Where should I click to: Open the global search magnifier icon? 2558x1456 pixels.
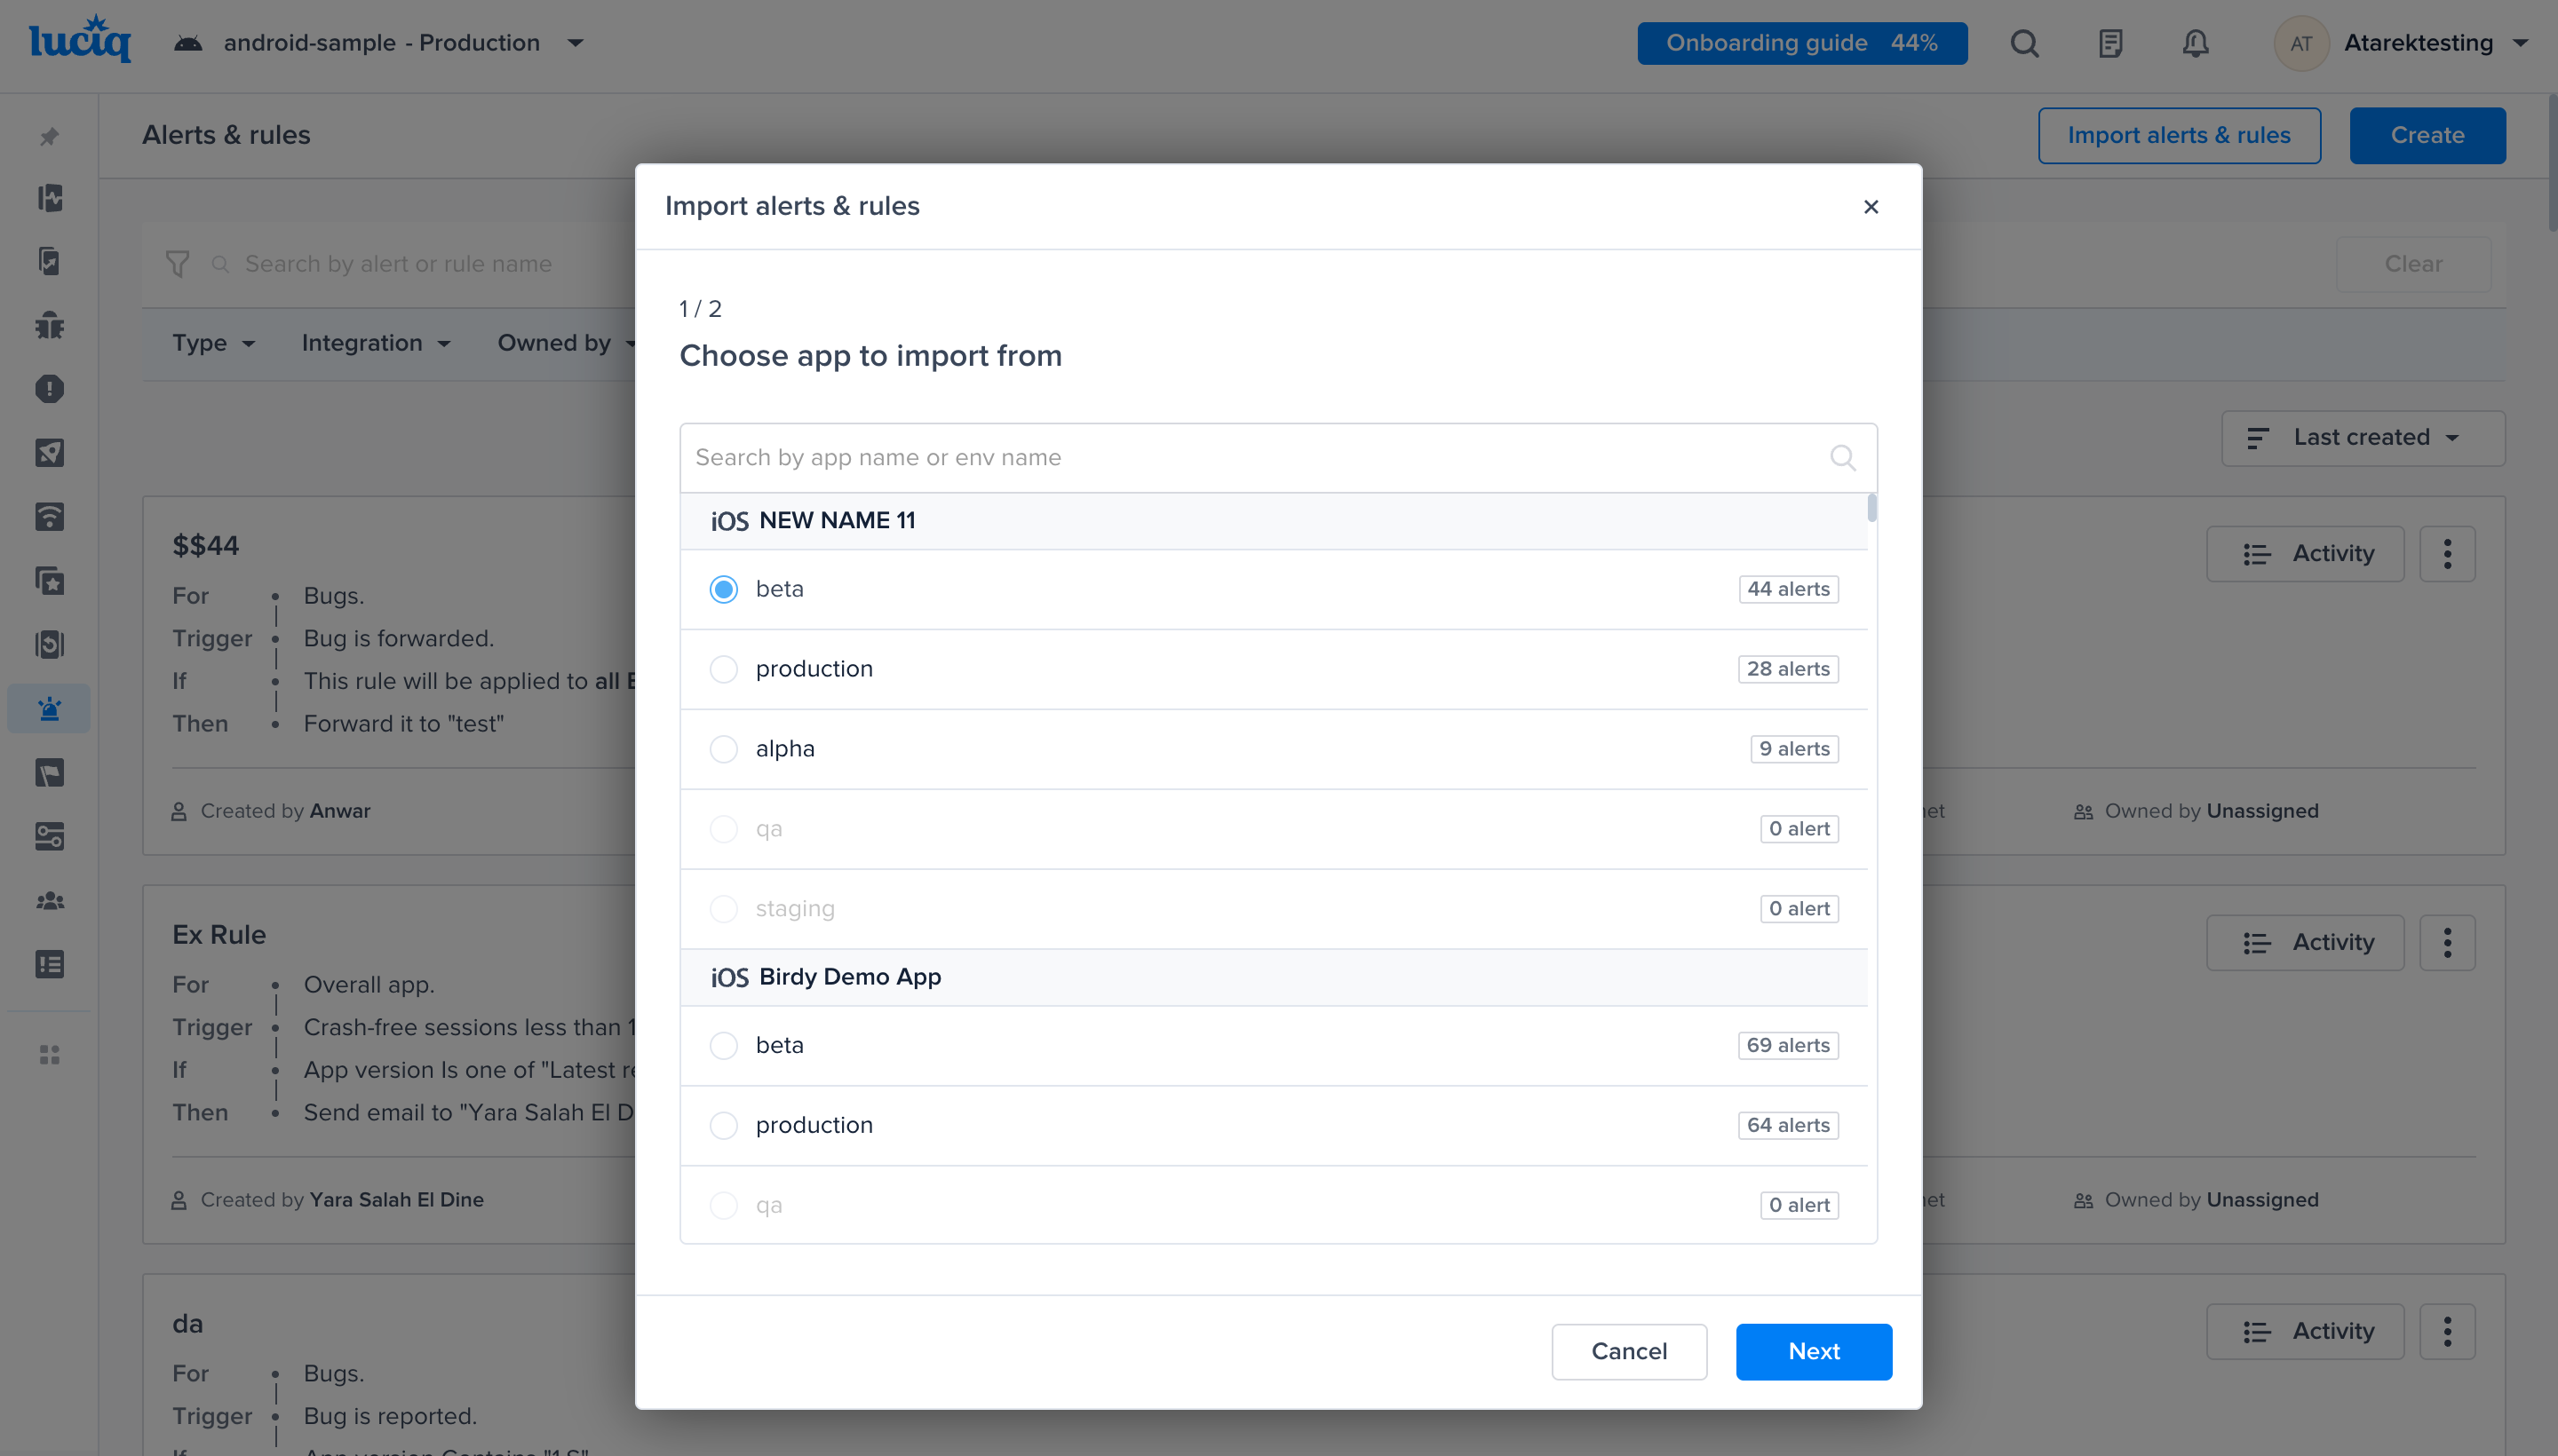[2025, 43]
